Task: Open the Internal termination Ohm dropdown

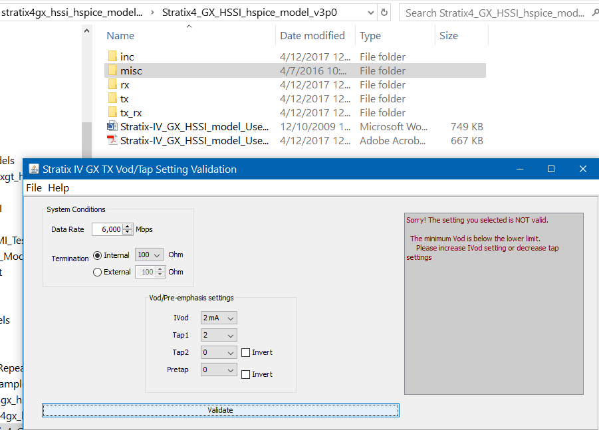Action: (x=149, y=255)
